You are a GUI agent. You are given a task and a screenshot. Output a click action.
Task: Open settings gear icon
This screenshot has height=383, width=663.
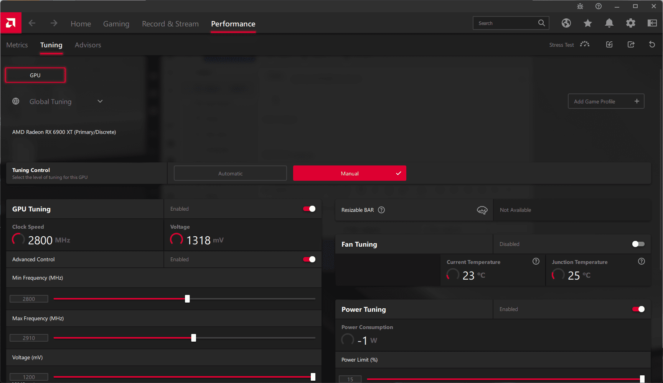630,23
